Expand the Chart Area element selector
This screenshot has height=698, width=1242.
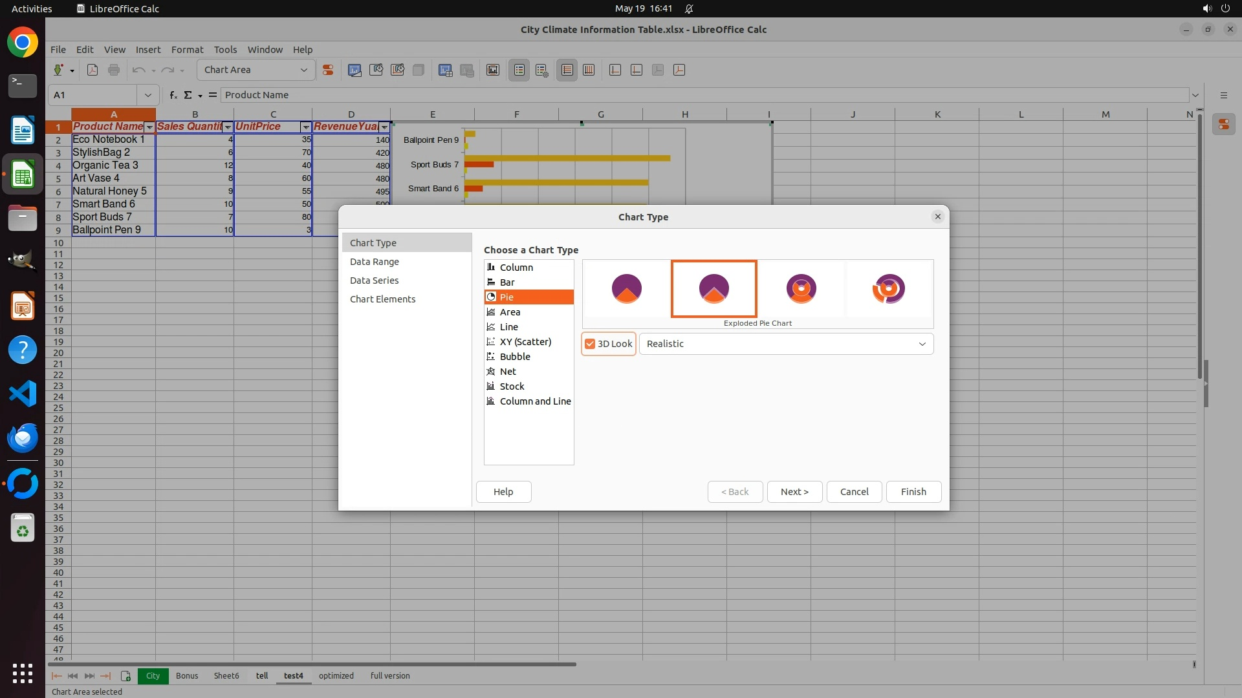tap(303, 70)
